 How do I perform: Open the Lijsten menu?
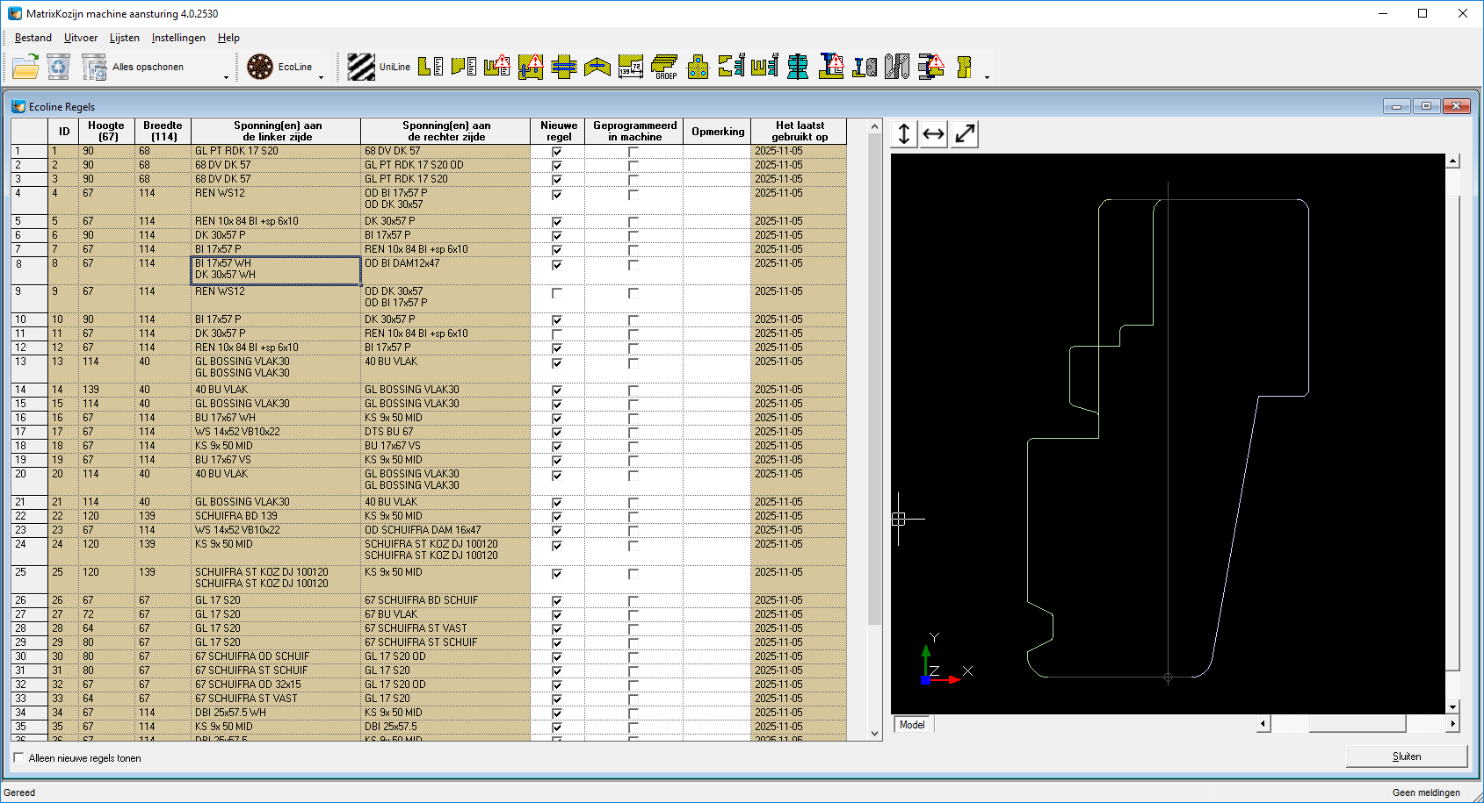124,38
